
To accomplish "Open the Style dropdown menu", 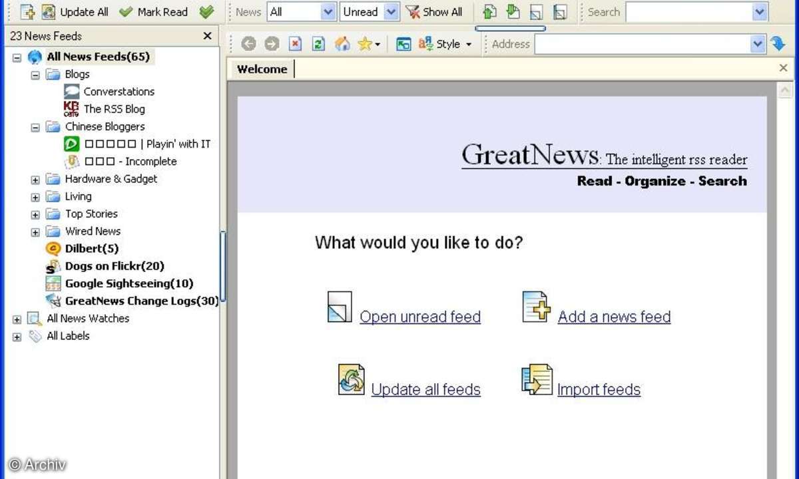I will (x=445, y=44).
